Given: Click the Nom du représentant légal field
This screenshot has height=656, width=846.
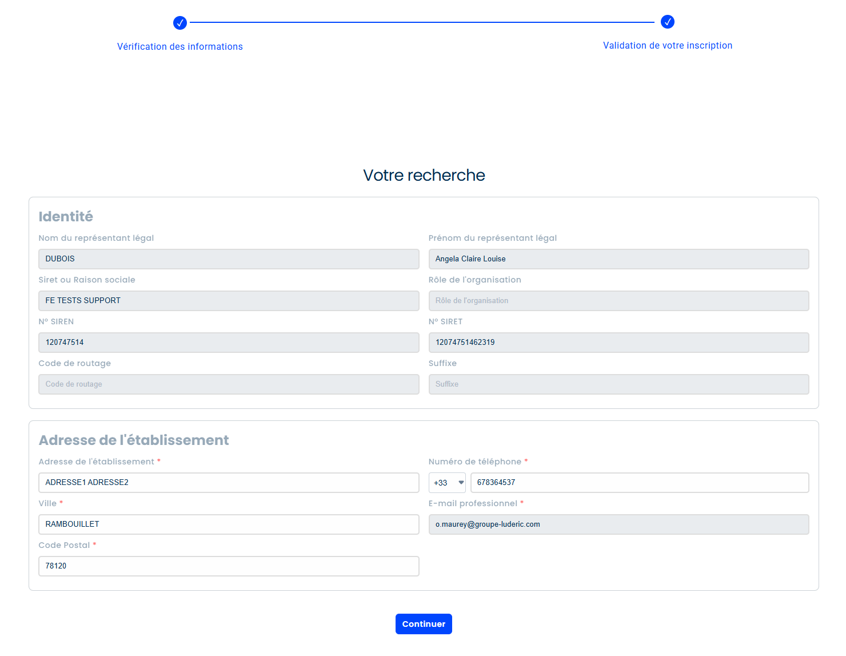Looking at the screenshot, I should [x=229, y=259].
